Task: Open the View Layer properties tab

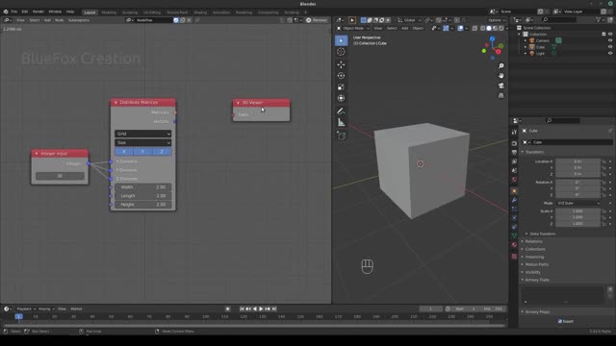Action: (514, 161)
